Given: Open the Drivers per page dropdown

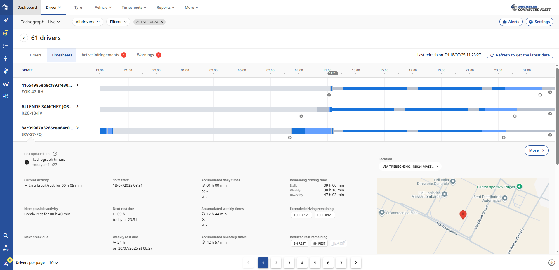Looking at the screenshot, I should tap(53, 263).
